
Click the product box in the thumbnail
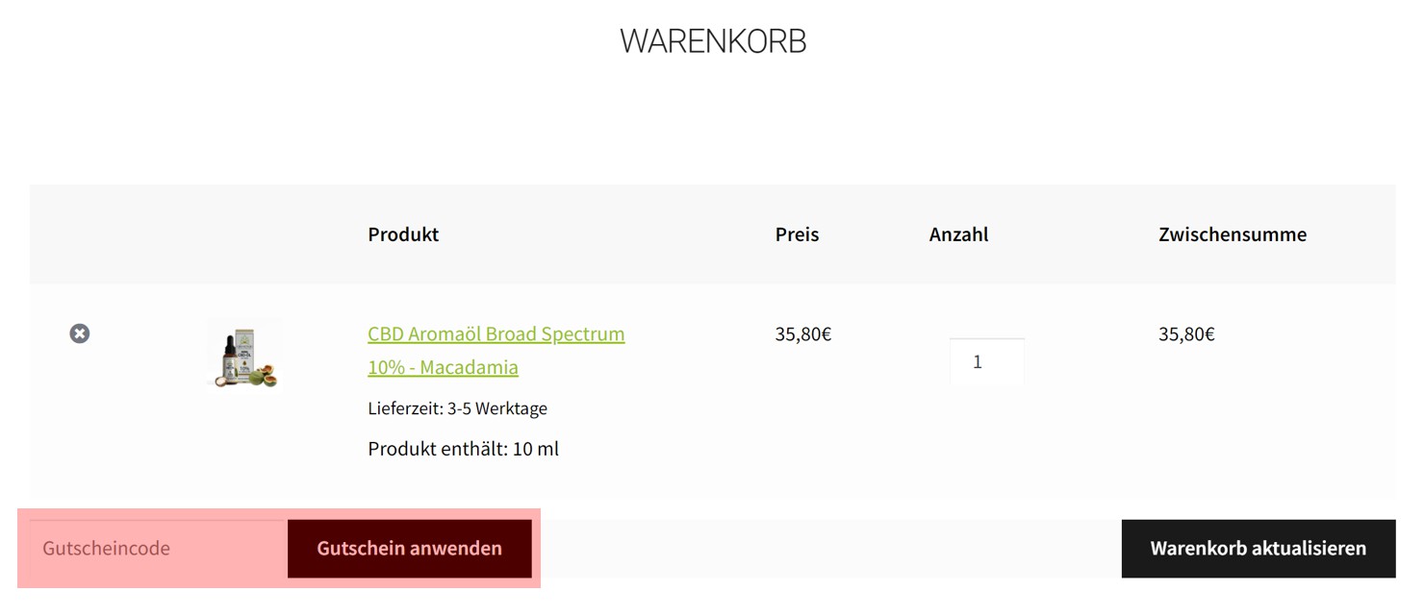click(244, 354)
